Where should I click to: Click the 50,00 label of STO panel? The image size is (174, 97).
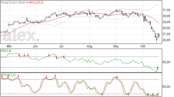pos(166,87)
